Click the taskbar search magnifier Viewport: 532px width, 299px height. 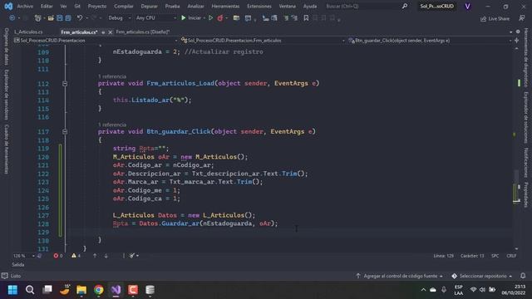pos(30,290)
